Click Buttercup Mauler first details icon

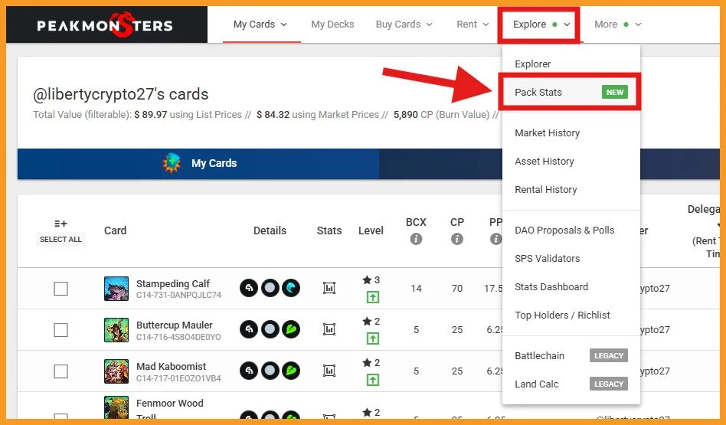pos(249,329)
